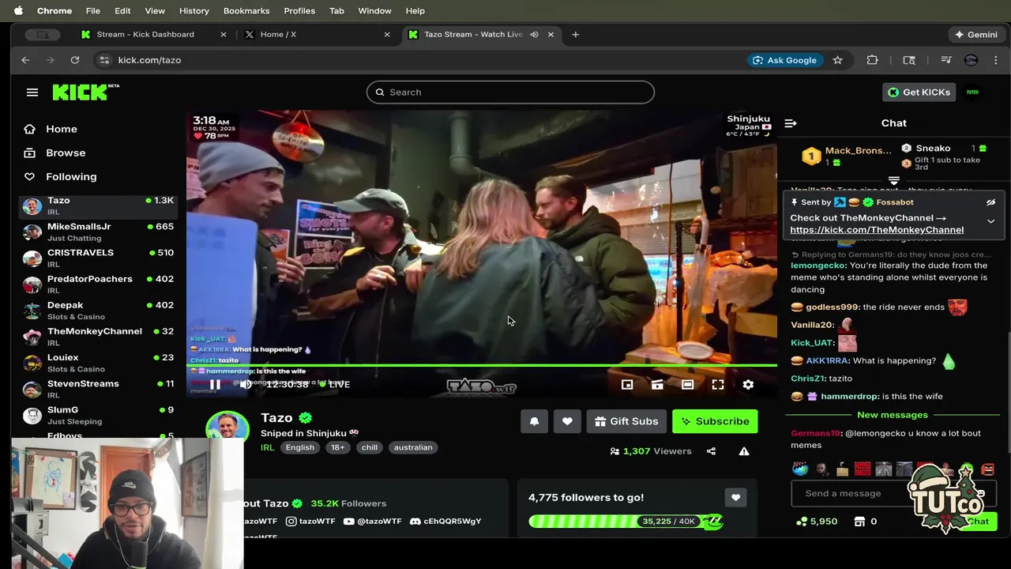Toggle Tazo notification bell
1011x569 pixels.
tap(534, 421)
